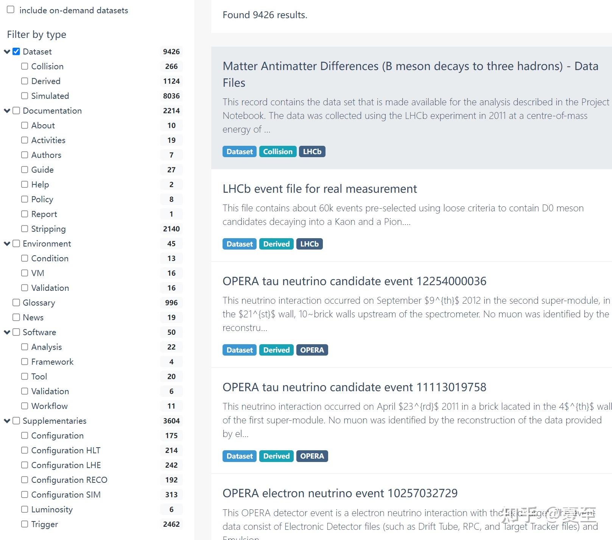Check the Policy filter checkbox
The height and width of the screenshot is (540, 612).
point(25,199)
